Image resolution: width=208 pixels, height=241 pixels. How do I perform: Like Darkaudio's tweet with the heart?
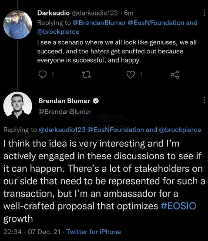point(130,74)
